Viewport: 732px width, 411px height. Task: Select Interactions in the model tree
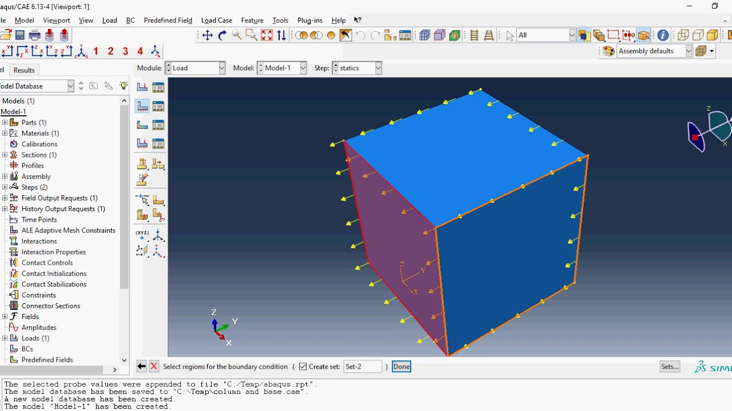point(39,241)
